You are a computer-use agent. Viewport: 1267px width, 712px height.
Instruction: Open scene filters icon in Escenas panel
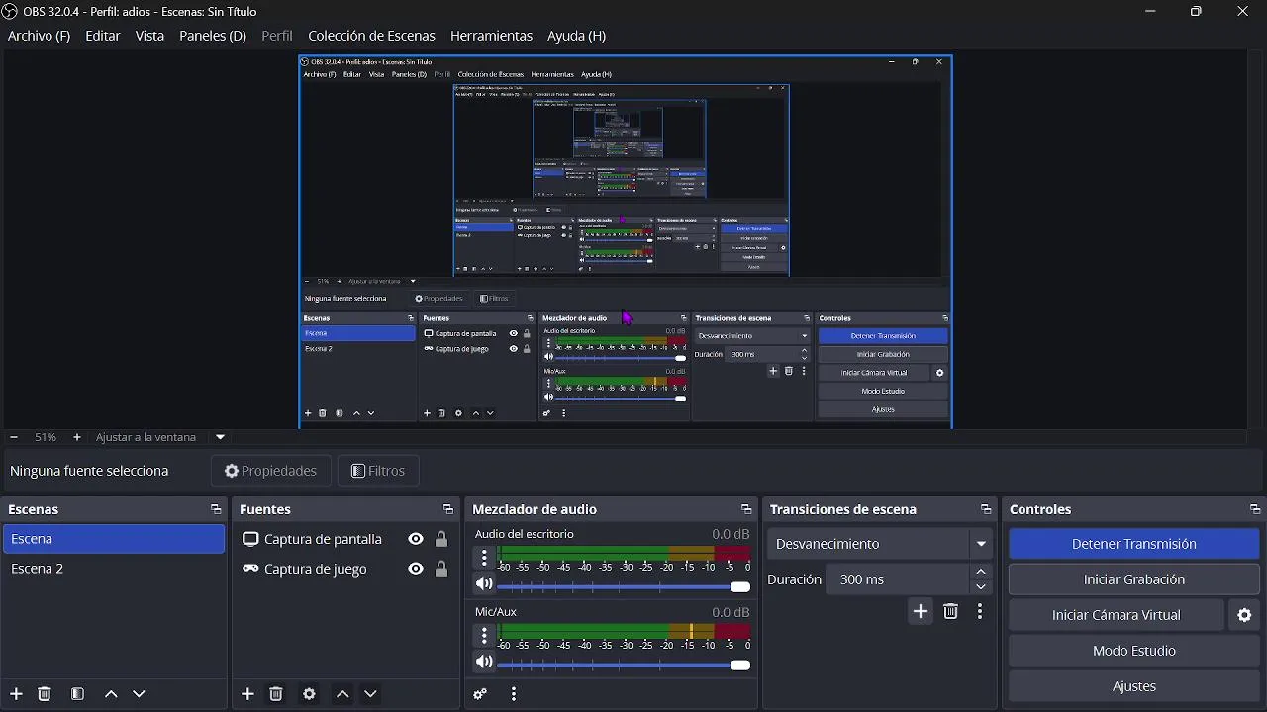click(77, 694)
